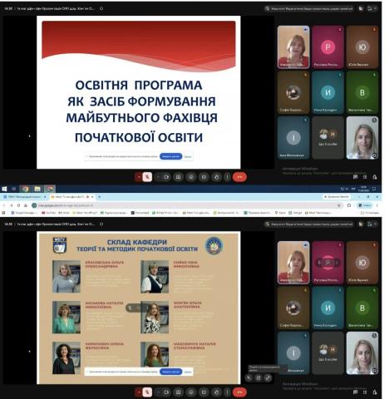Open the reactions emoji icon in upper Meet window
This screenshot has width=389, height=399.
pos(191,177)
